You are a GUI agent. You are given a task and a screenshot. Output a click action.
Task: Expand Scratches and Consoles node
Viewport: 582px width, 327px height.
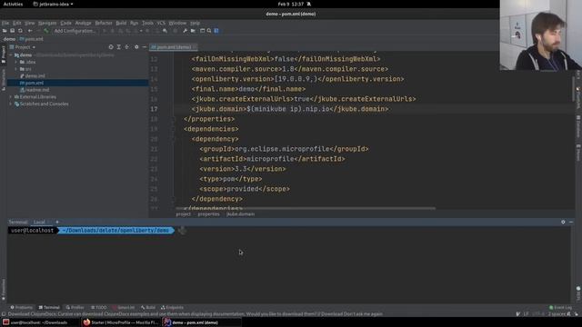[x=11, y=104]
